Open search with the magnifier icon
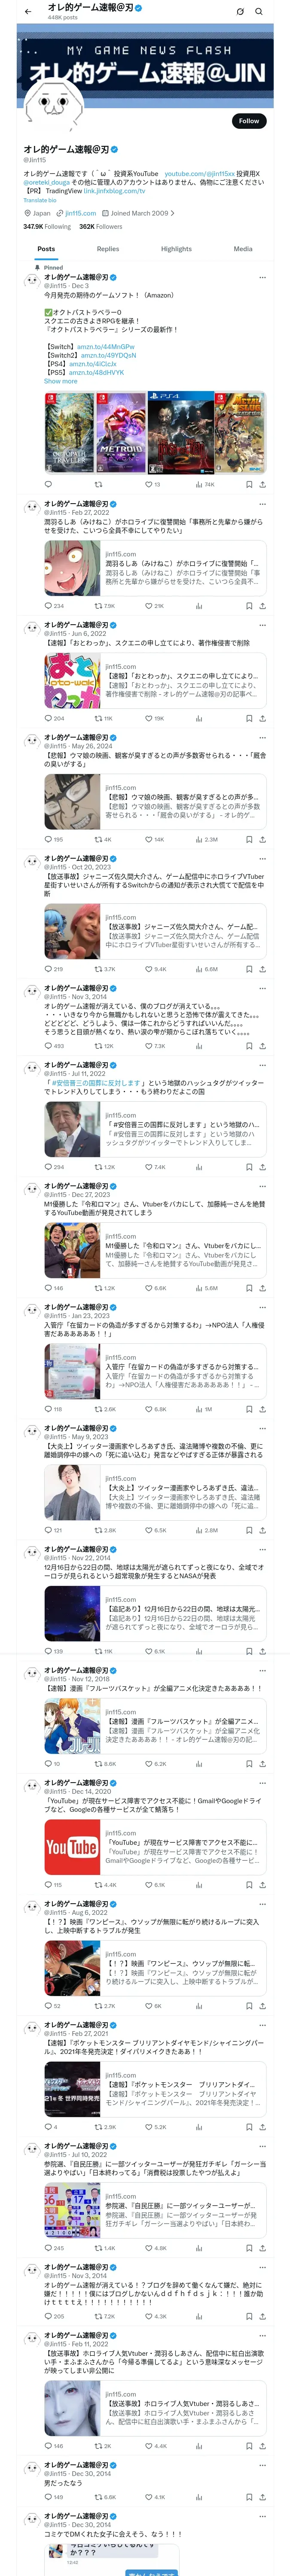This screenshot has width=290, height=2576. [x=259, y=12]
